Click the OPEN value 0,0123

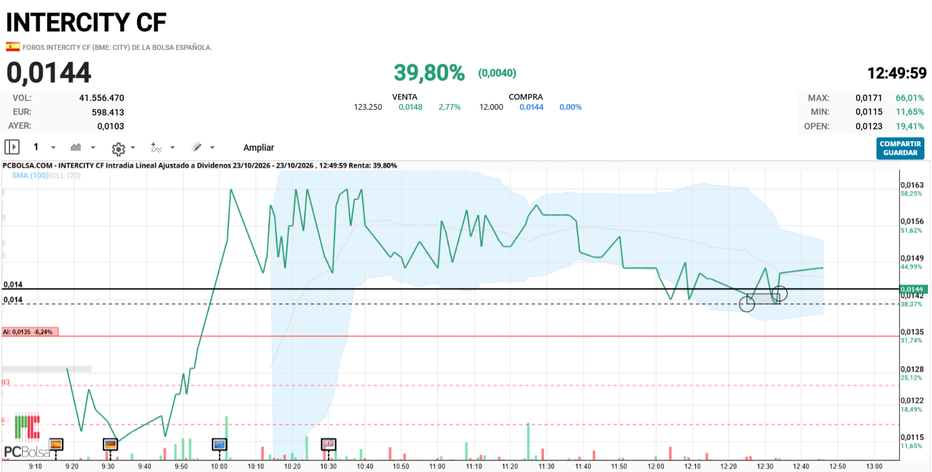click(869, 126)
